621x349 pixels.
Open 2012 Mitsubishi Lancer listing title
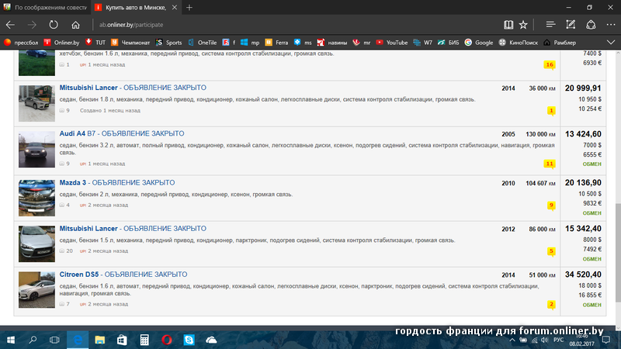tap(133, 228)
